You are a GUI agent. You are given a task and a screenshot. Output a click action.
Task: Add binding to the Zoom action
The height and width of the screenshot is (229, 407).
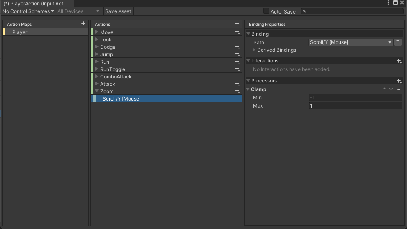click(x=237, y=91)
